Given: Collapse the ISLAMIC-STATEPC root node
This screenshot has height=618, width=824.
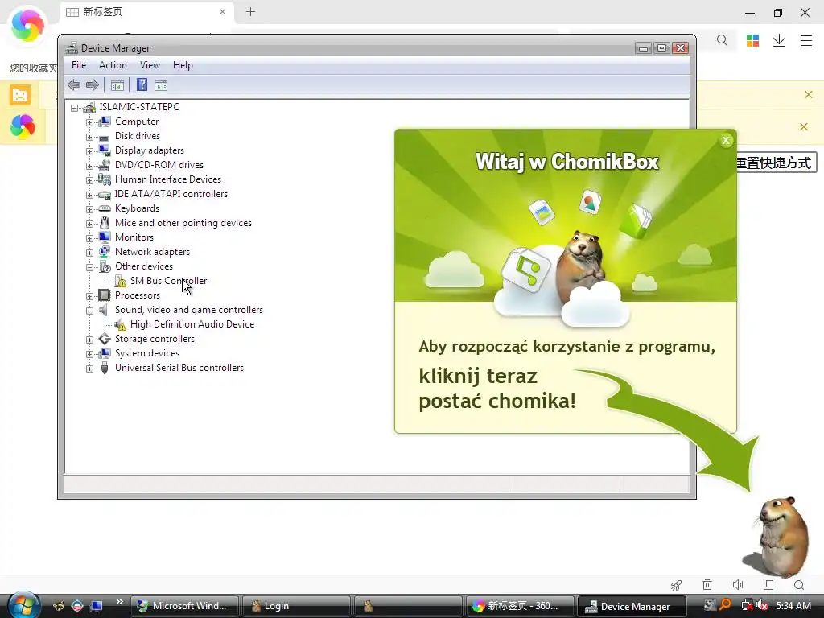Looking at the screenshot, I should [75, 108].
